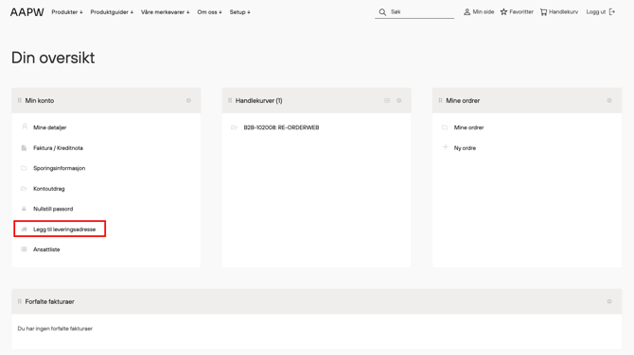Screen dimensions: 634x355
Task: Open Kontoutdrag
Action: pos(49,189)
